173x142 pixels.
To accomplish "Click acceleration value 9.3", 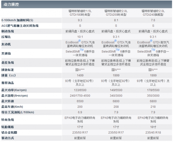I will 80,20.
